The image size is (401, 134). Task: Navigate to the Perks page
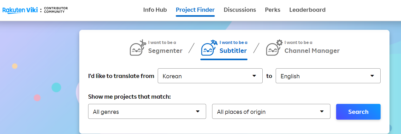tap(273, 10)
